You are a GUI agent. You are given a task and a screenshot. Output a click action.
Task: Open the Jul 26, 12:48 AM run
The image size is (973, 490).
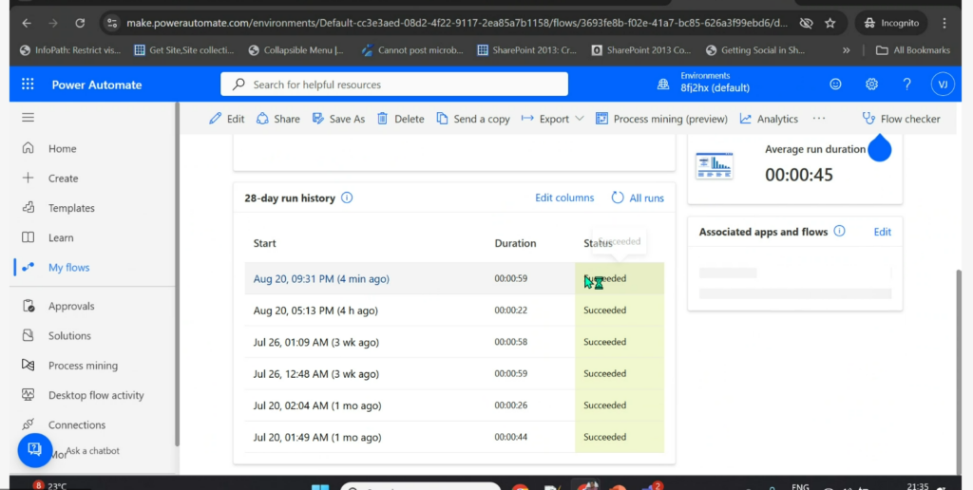coord(315,373)
